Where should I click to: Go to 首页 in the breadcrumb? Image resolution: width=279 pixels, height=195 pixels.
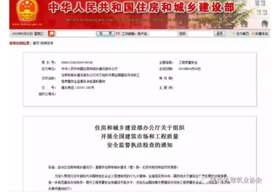36,42
